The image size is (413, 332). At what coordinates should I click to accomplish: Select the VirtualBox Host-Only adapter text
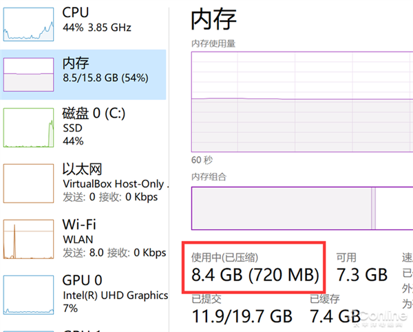point(114,184)
